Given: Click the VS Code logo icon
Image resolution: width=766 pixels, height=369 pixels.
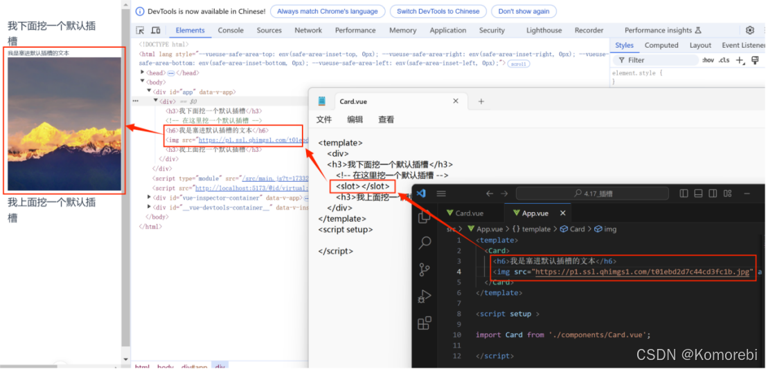Looking at the screenshot, I should click(x=421, y=193).
